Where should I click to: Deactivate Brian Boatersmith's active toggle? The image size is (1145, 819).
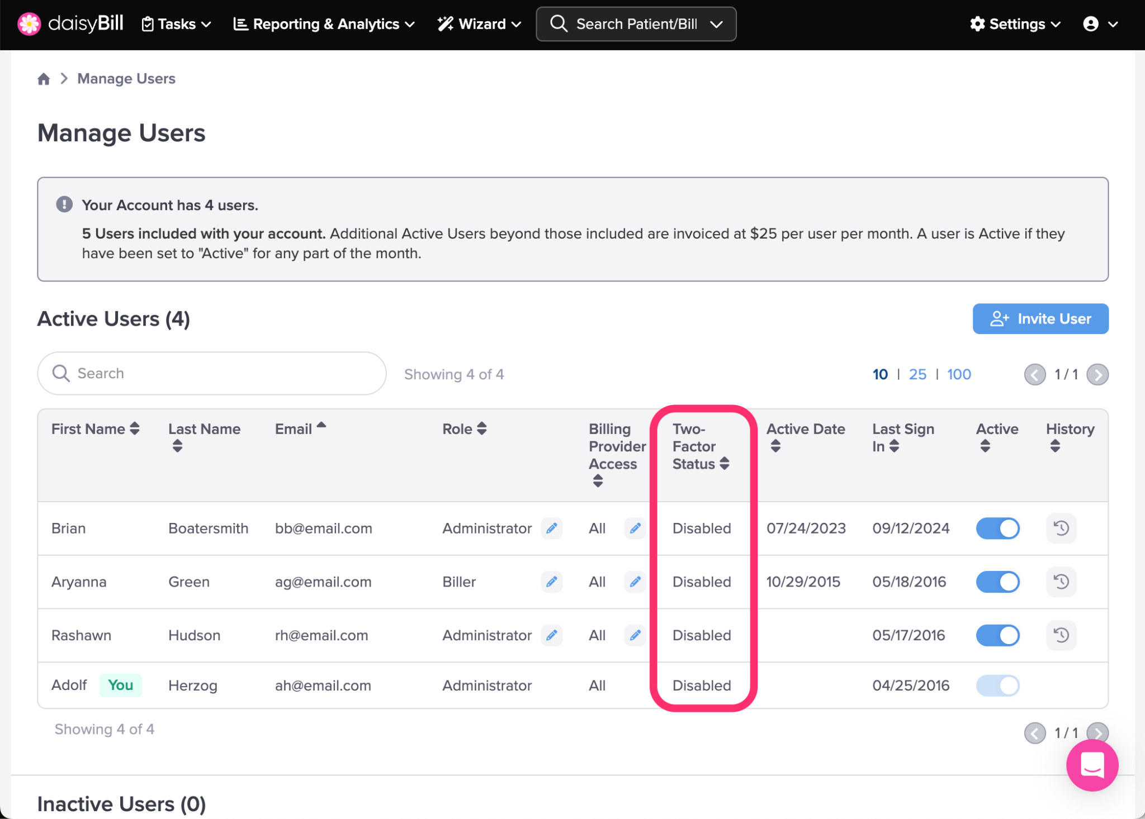pyautogui.click(x=997, y=528)
